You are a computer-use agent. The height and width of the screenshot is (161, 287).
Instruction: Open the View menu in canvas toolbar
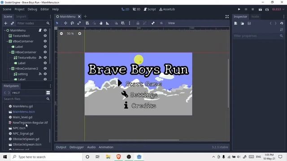pos(171,23)
